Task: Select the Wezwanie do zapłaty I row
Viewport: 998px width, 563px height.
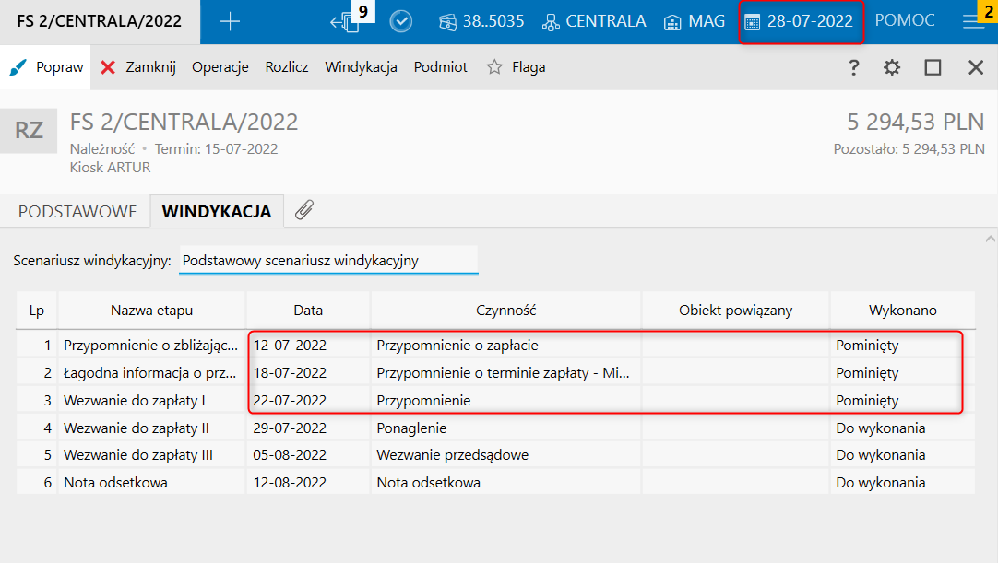Action: 495,400
